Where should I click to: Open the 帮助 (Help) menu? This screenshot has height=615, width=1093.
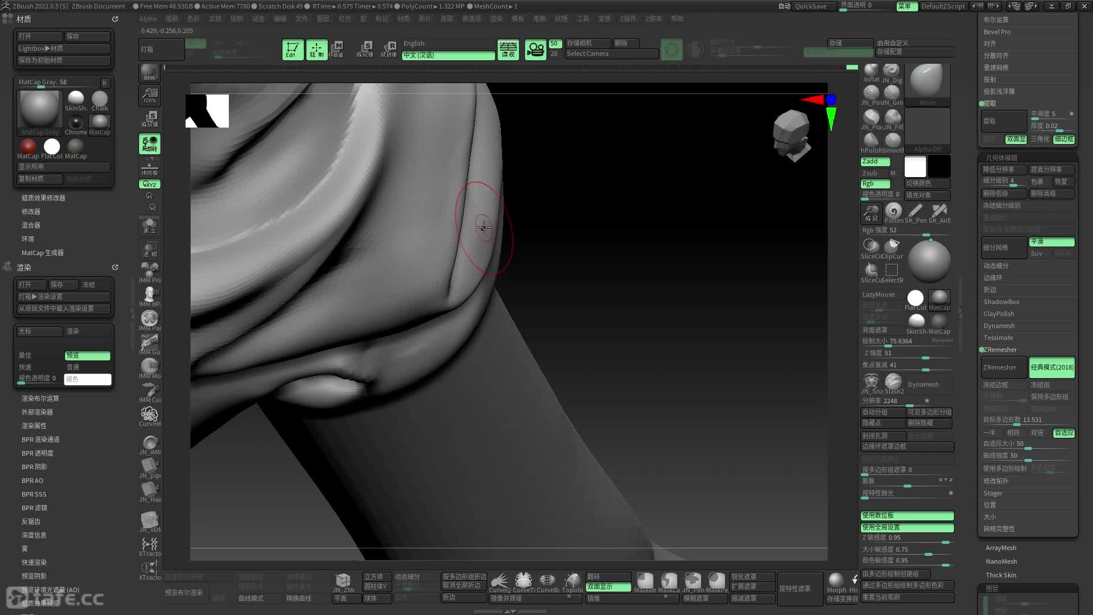pyautogui.click(x=677, y=19)
